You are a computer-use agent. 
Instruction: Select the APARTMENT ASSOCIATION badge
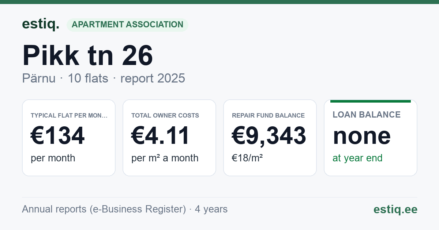pos(127,25)
